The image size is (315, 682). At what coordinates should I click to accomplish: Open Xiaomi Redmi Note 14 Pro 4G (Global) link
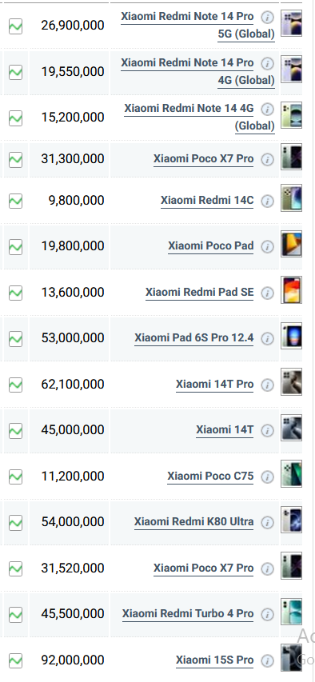click(x=198, y=71)
